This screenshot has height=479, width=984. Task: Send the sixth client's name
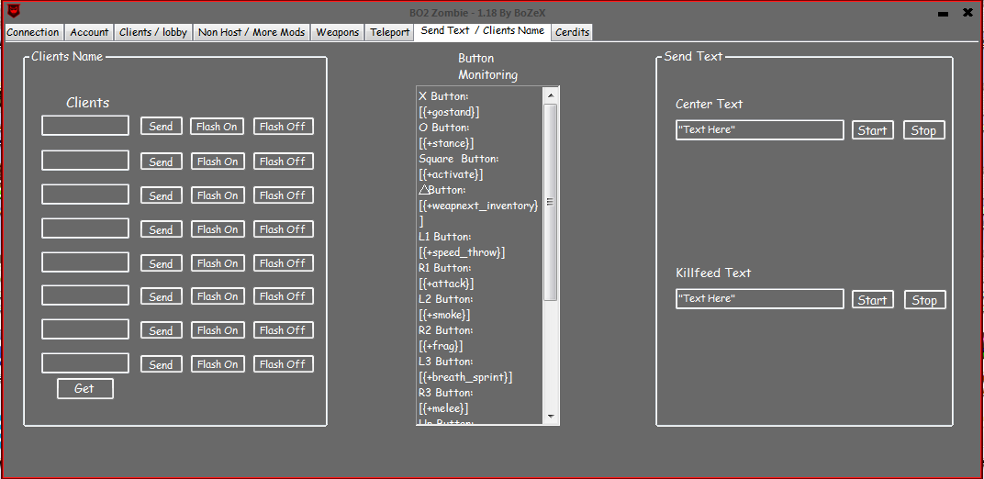coord(162,296)
